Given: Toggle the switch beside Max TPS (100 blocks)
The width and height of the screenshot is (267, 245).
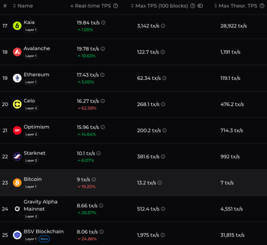Looking at the screenshot, I should (x=200, y=6).
